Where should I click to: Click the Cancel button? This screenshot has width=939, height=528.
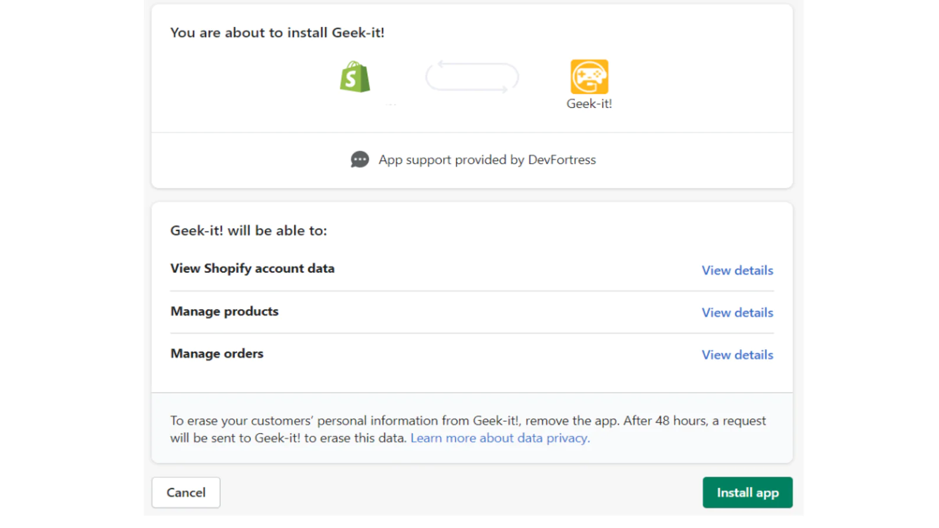pos(186,493)
